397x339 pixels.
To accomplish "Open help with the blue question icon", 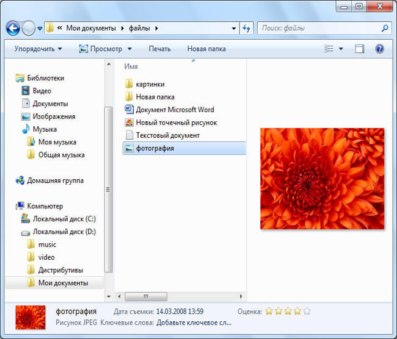I will [379, 49].
